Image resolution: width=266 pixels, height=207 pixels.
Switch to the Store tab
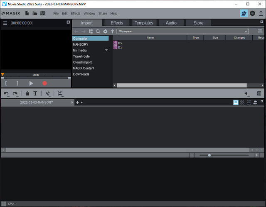point(199,23)
